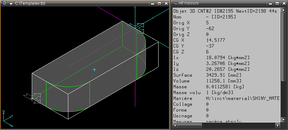Click the 'Matière H:\init\material' row
Image resolution: width=288 pixels, height=130 pixels.
click(x=227, y=99)
